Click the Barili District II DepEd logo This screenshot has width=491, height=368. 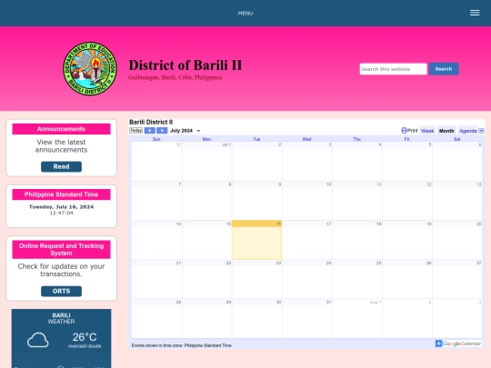pos(90,68)
